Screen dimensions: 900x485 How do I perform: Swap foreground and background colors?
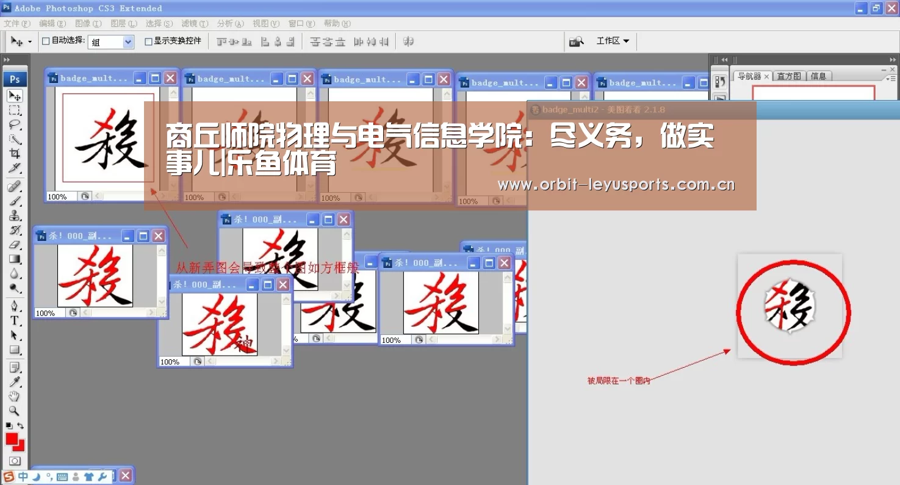[x=21, y=425]
